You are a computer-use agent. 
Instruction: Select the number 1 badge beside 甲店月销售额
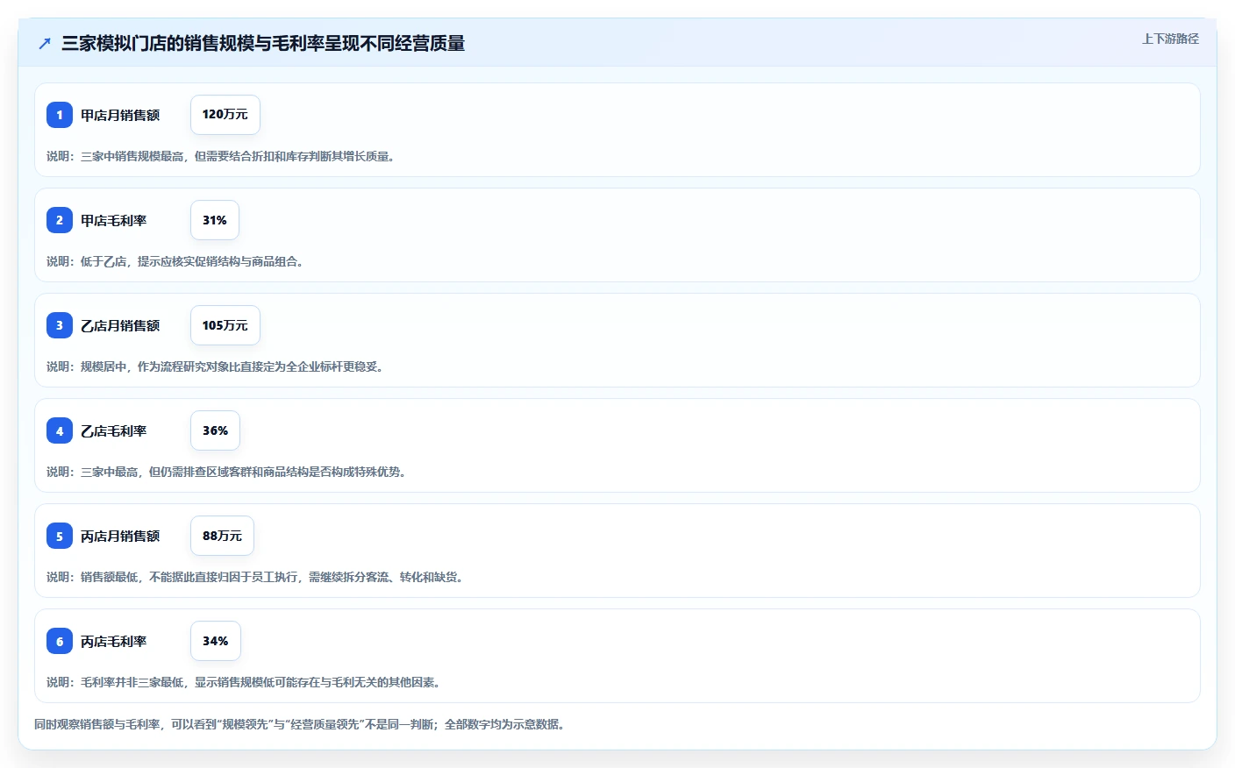pos(60,115)
